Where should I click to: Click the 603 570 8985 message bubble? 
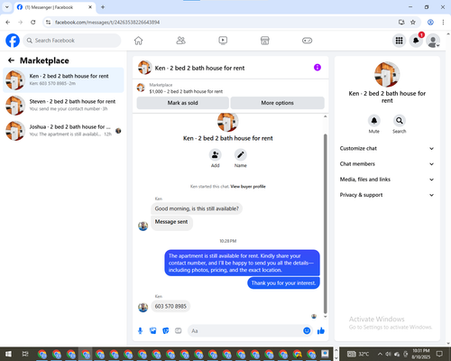[x=170, y=306]
